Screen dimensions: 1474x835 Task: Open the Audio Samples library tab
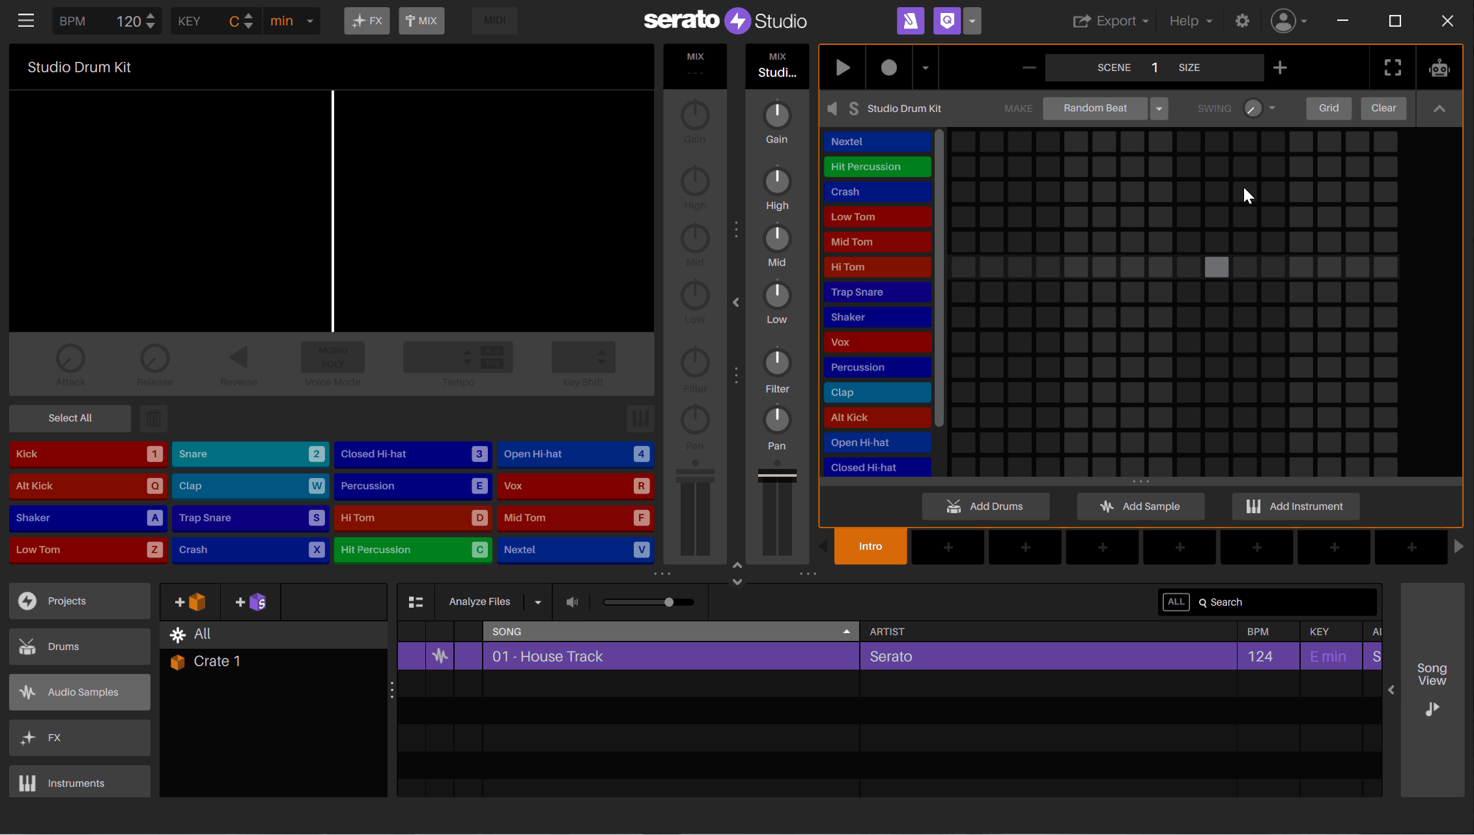79,692
